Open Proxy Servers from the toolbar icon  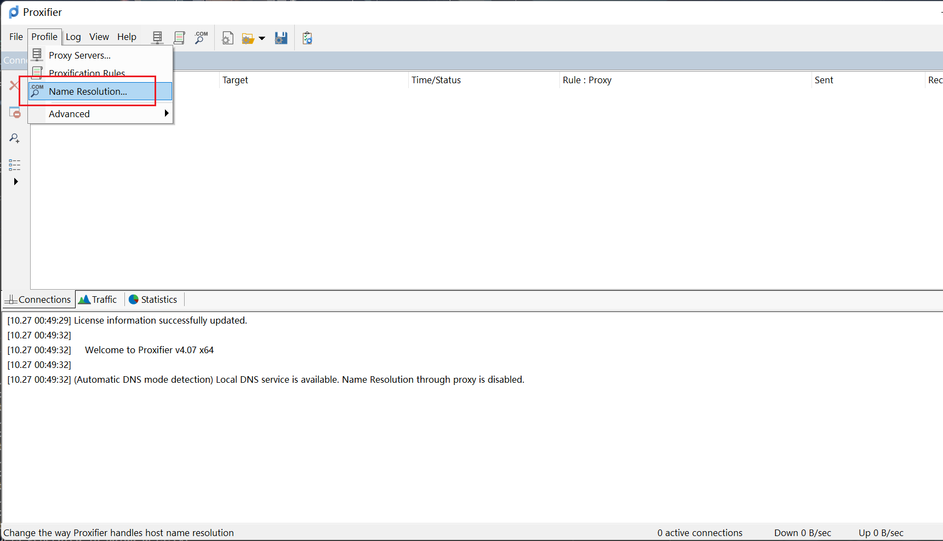coord(157,38)
